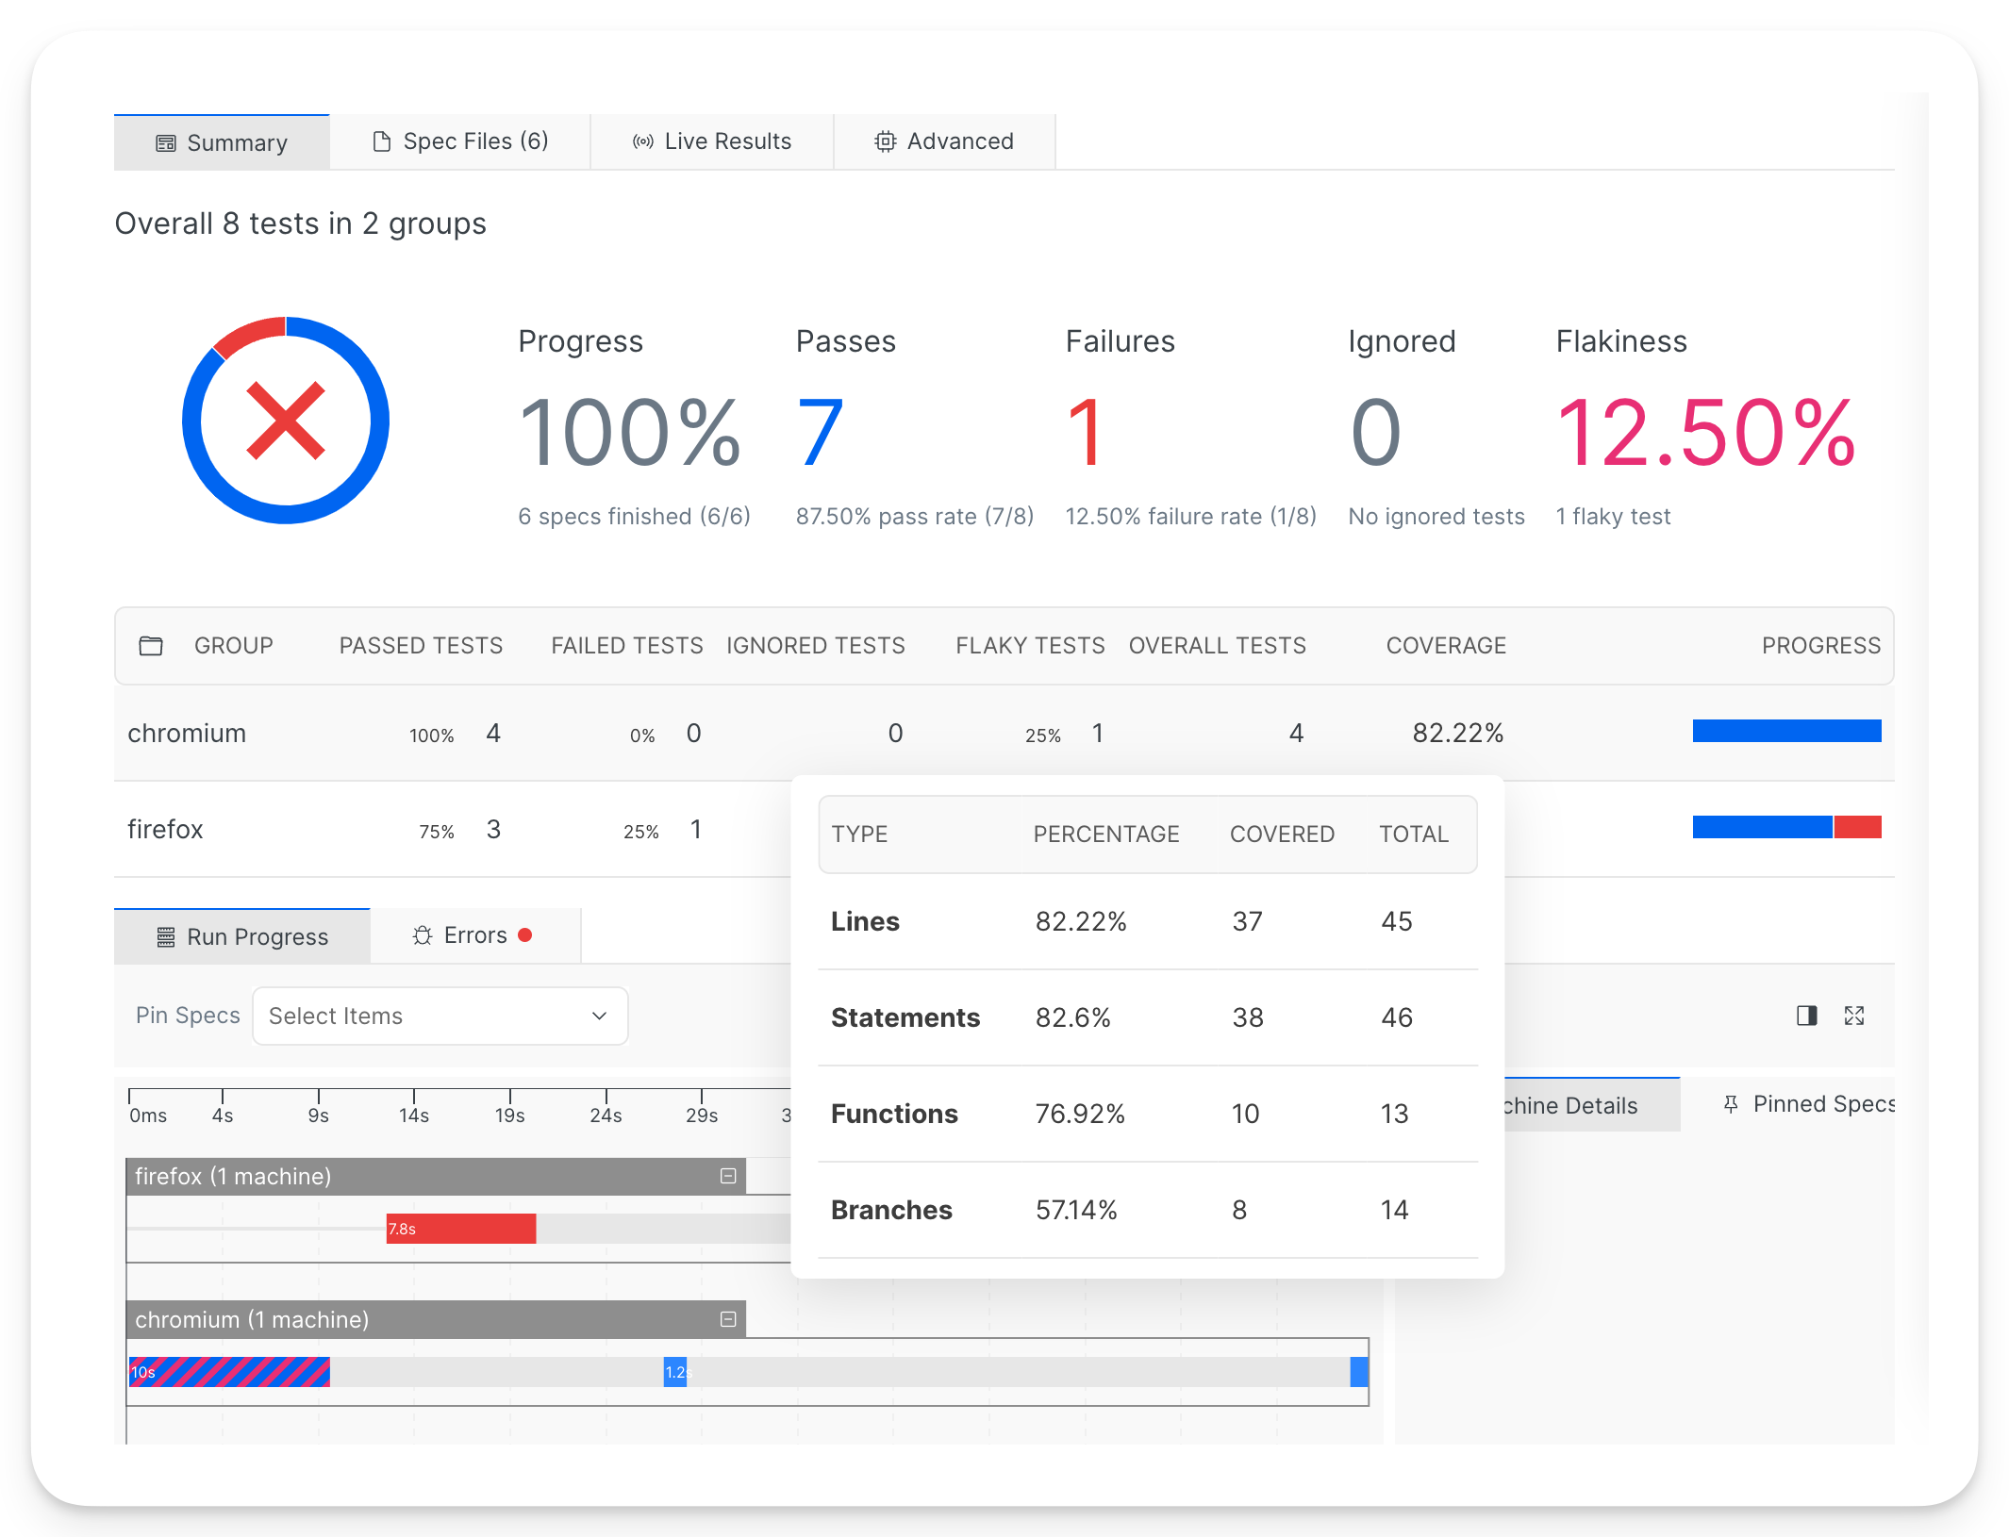Open the Select Items dropdown
The width and height of the screenshot is (2009, 1537).
pyautogui.click(x=440, y=1016)
